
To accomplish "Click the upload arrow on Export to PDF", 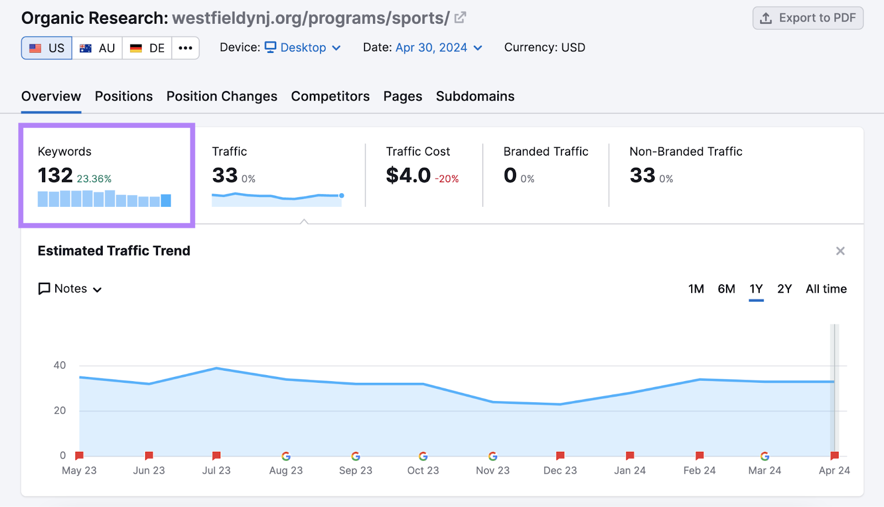I will (x=766, y=18).
